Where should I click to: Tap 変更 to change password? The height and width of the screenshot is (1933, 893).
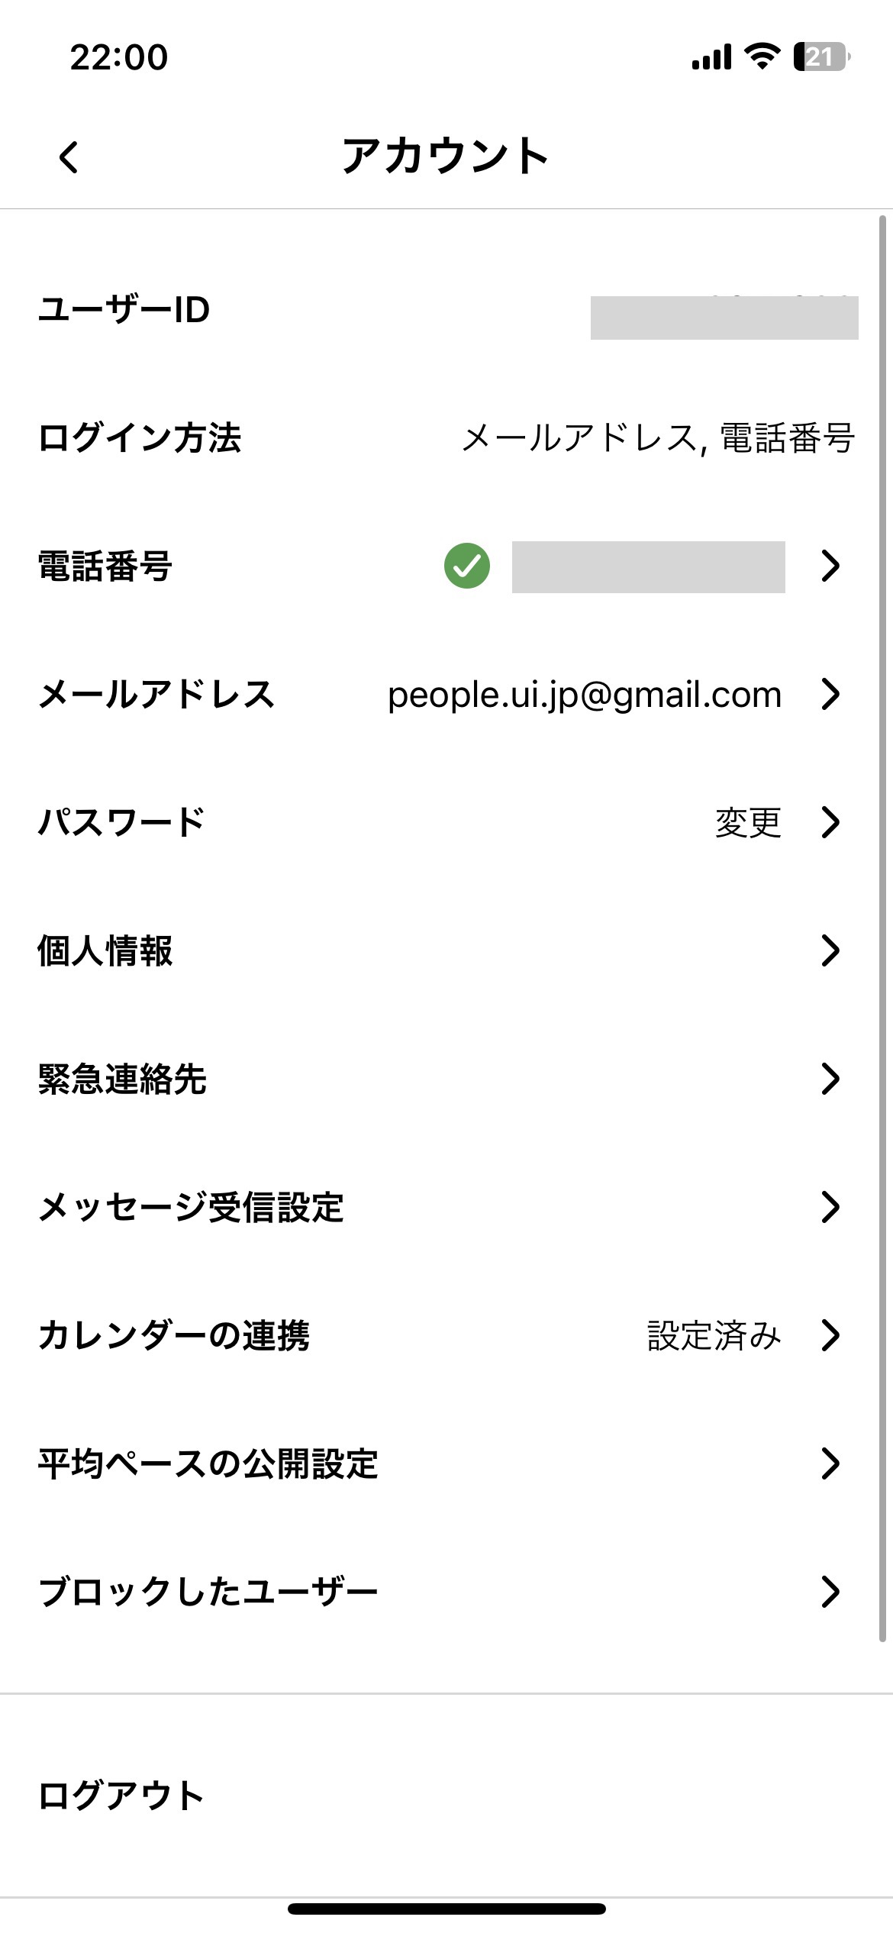(748, 822)
